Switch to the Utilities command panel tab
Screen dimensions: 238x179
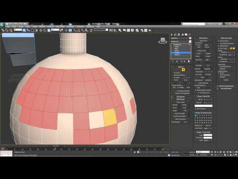pos(189,34)
